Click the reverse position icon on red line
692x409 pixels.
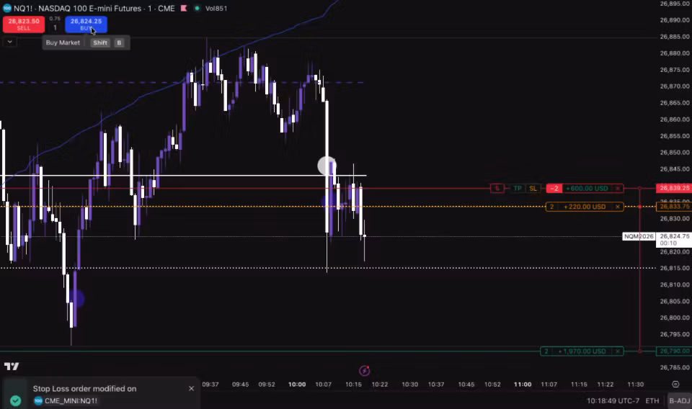[x=497, y=188]
